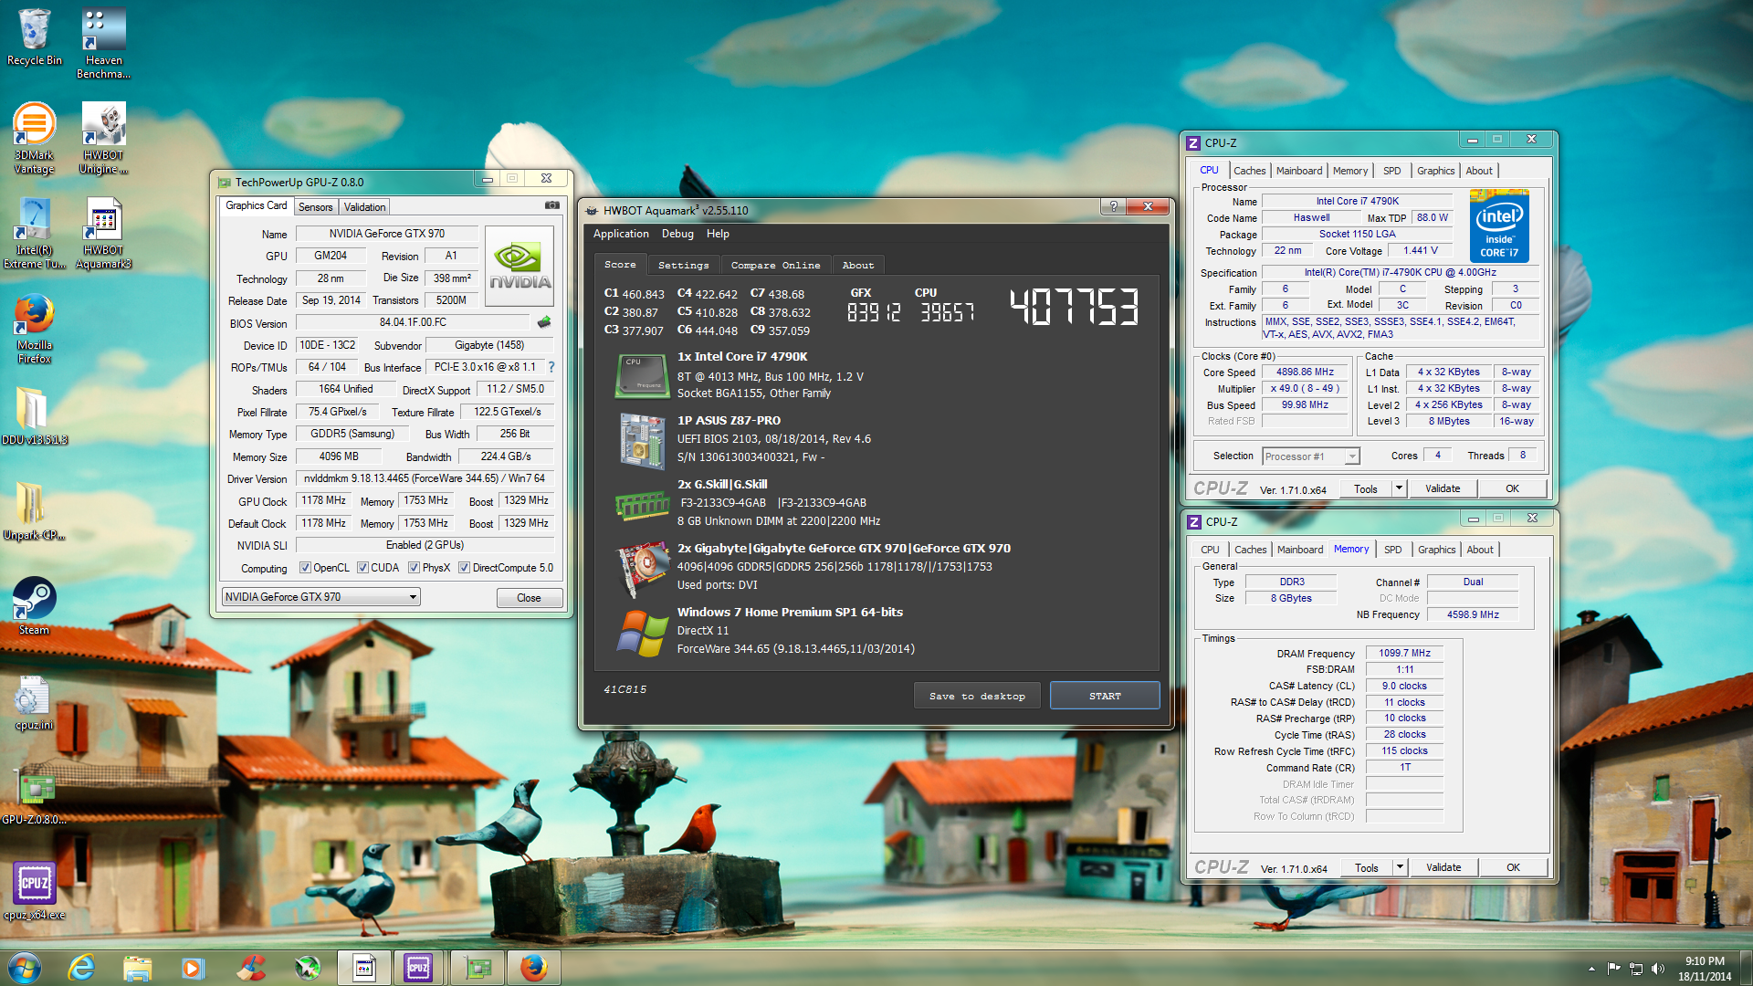Click the Bus Interface question mark
Viewport: 1753px width, 986px height.
pyautogui.click(x=551, y=366)
